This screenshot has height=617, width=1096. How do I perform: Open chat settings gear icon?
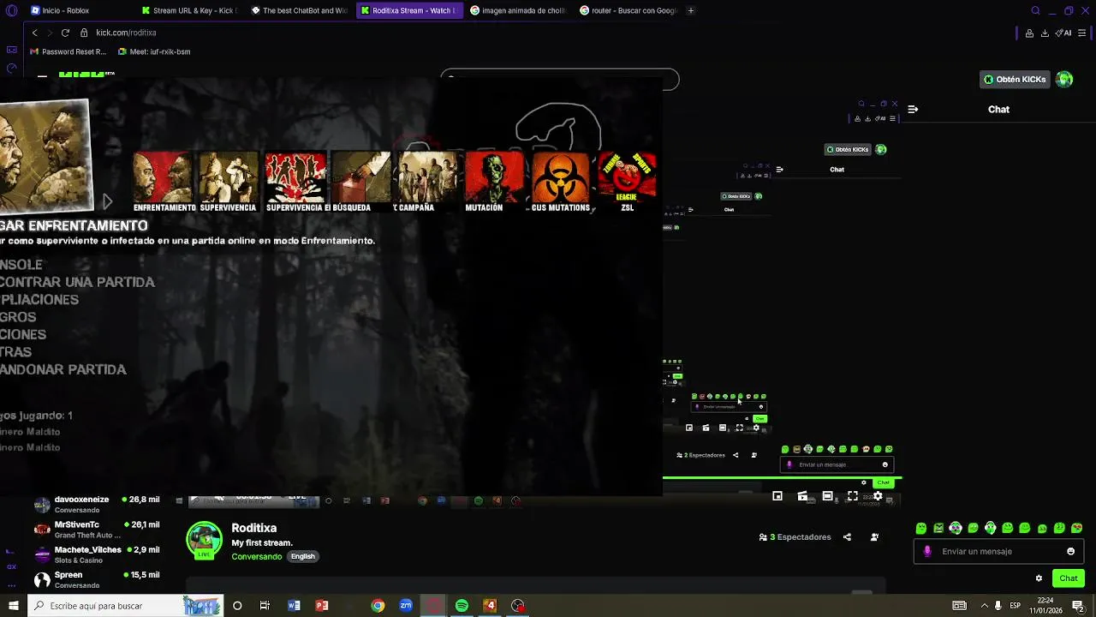1039,578
